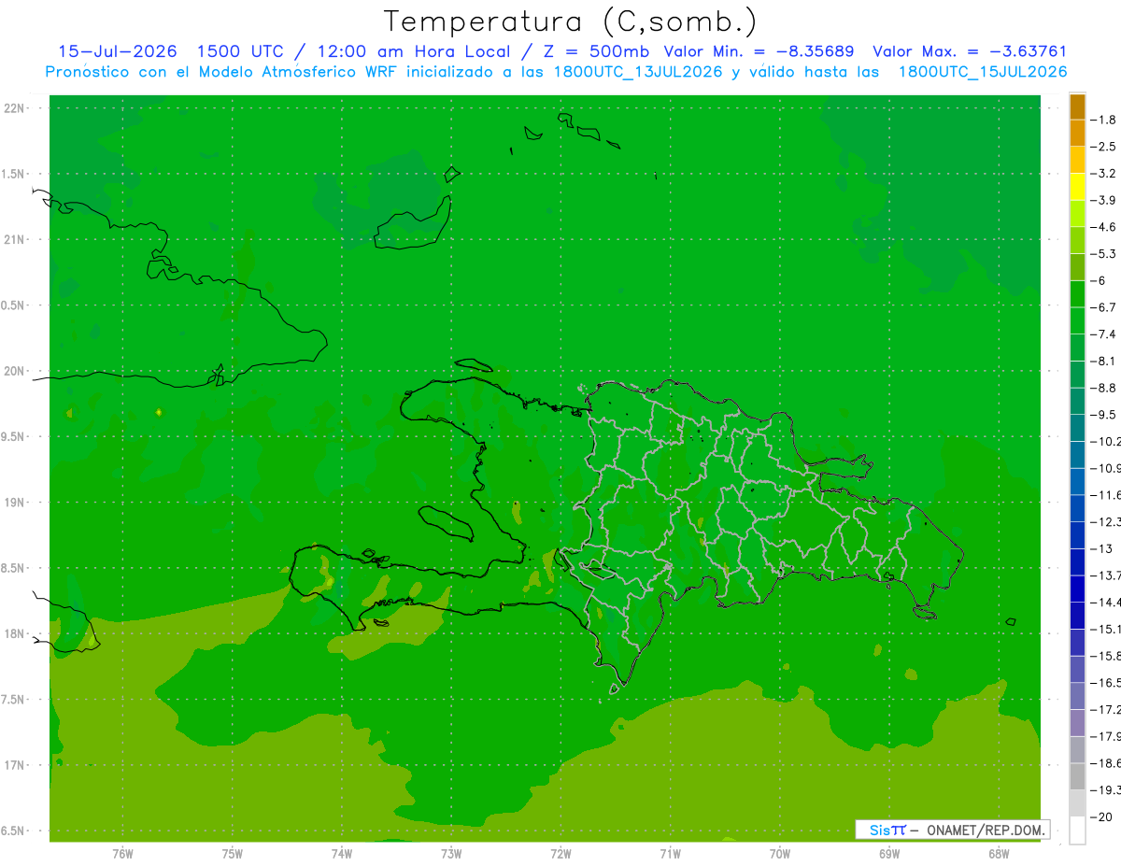Click the "SisTT - ONAMET/REP.DOM." credit label
Viewport: 1121px width, 866px height.
click(953, 830)
